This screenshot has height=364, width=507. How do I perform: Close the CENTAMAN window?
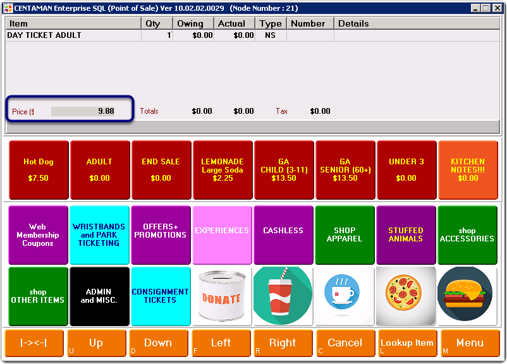pos(498,8)
